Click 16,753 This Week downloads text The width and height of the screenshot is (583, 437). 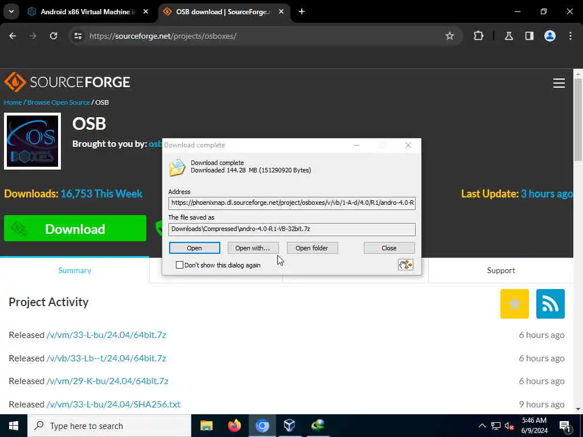click(101, 193)
